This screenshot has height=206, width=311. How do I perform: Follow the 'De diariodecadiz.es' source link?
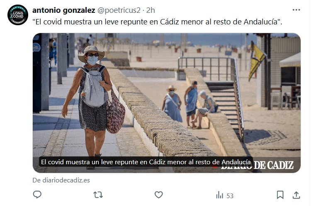point(61,180)
